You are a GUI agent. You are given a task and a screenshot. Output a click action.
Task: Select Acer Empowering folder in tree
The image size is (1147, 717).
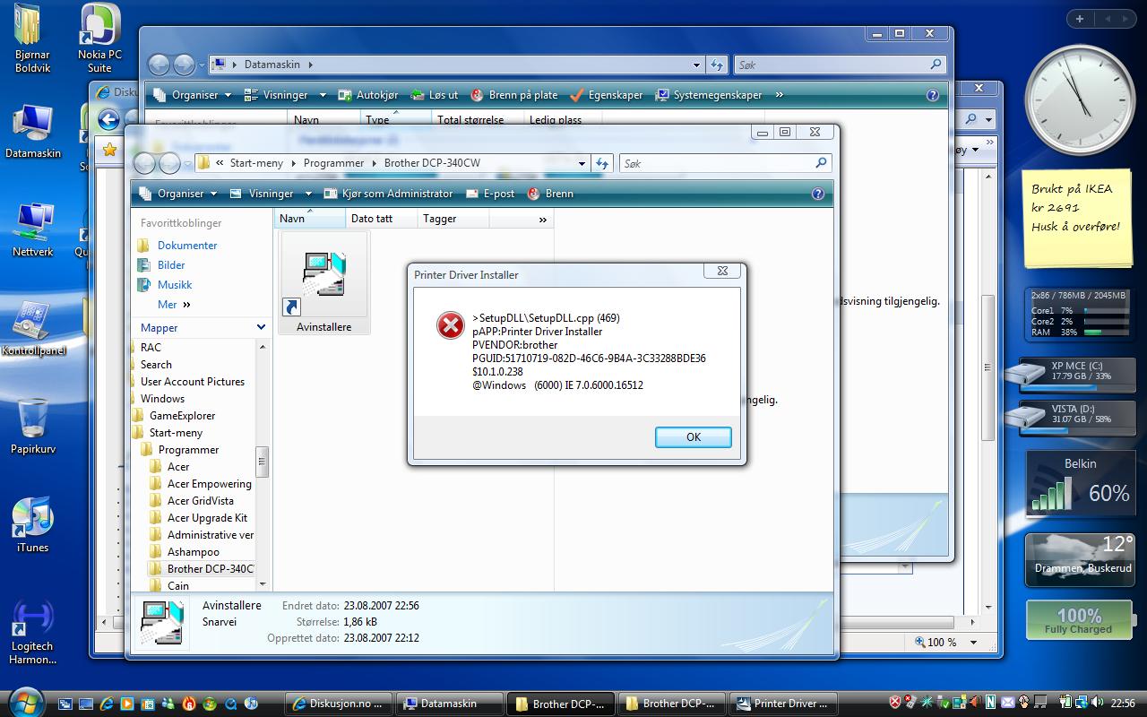[x=210, y=484]
